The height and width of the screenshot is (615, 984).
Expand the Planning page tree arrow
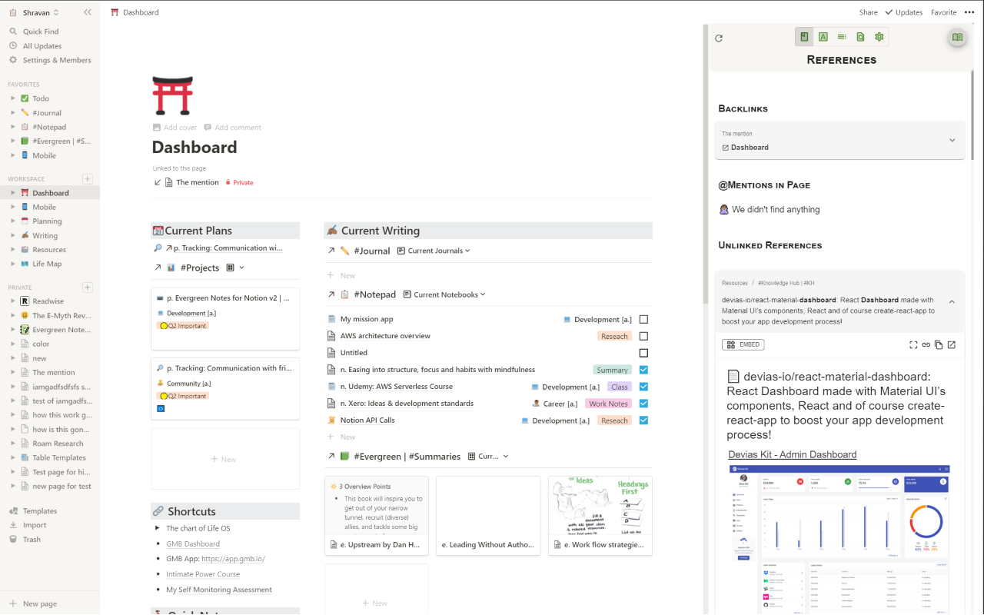click(13, 221)
